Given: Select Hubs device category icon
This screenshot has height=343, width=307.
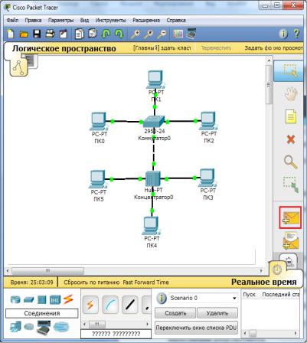Looking at the screenshot, I should [x=42, y=299].
